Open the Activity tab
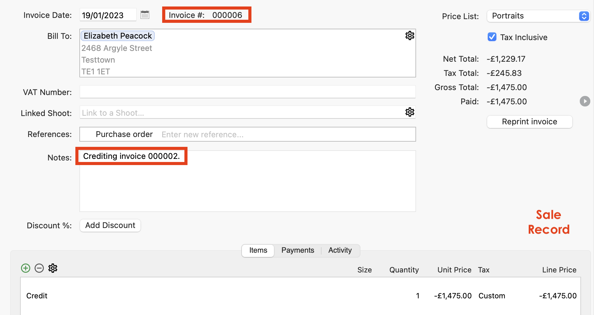Image resolution: width=594 pixels, height=315 pixels. 339,250
